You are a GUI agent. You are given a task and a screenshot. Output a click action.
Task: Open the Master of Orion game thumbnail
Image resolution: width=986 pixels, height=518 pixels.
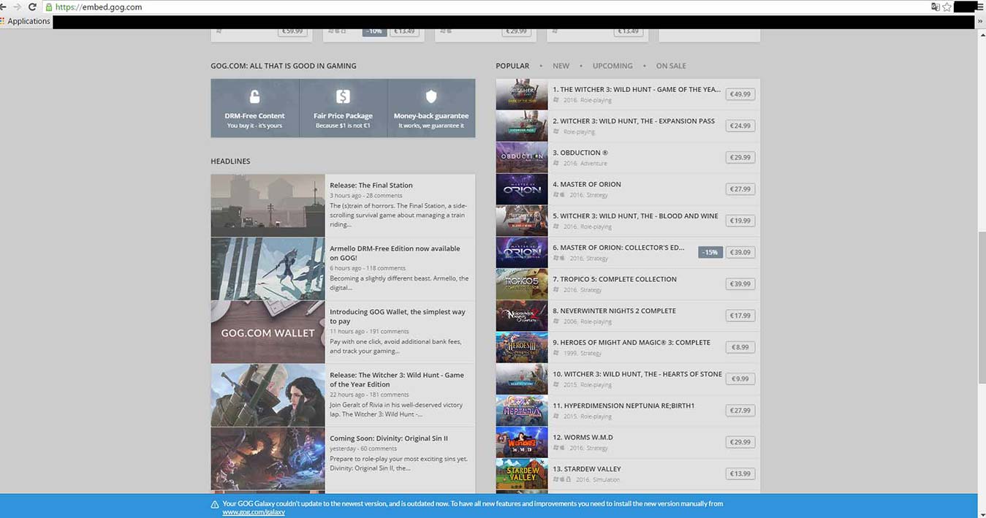coord(522,189)
